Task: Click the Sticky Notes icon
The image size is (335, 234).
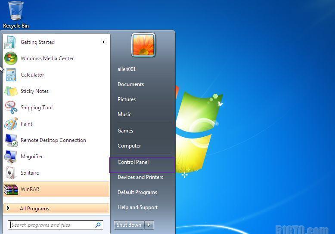Action: [x=11, y=91]
